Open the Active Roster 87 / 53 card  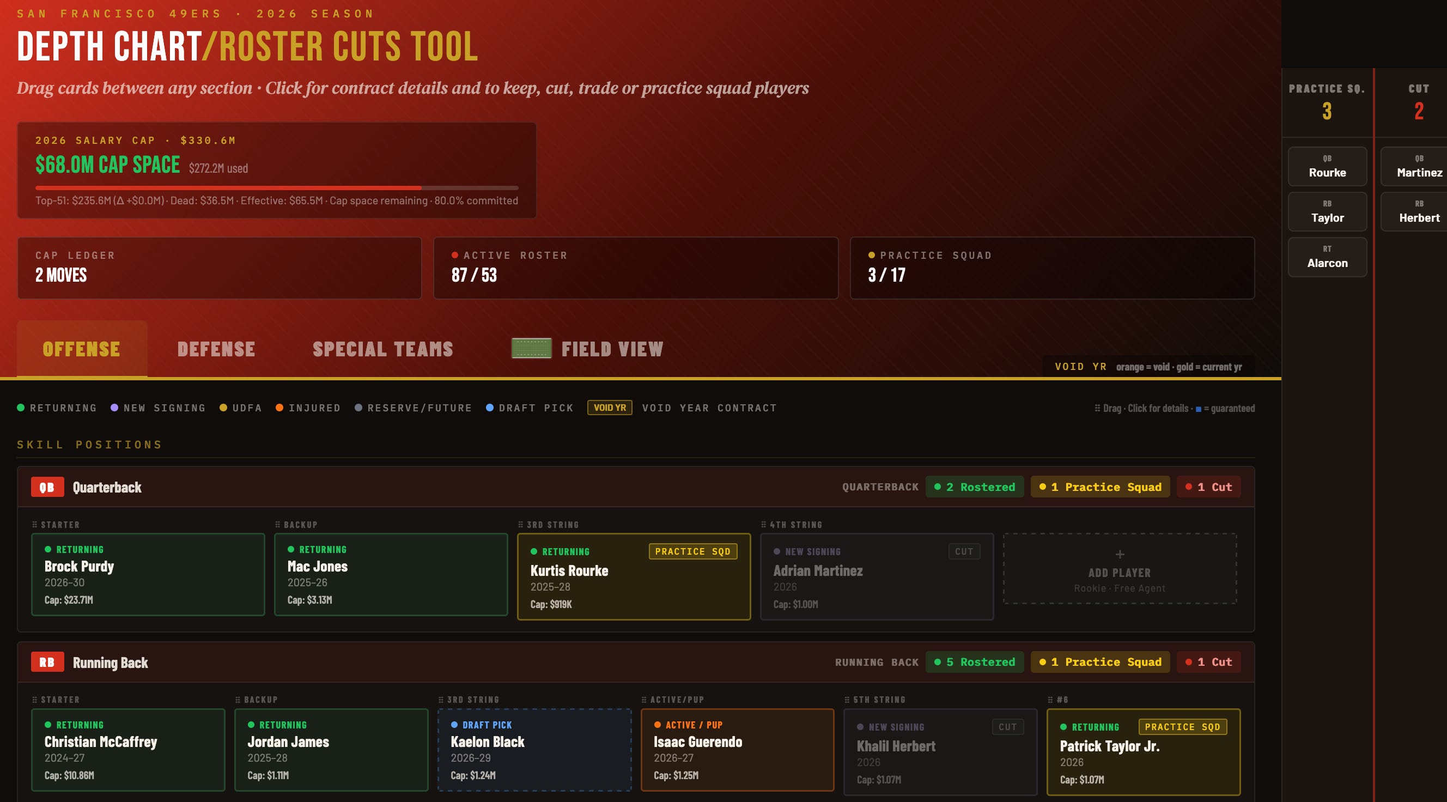pyautogui.click(x=635, y=268)
